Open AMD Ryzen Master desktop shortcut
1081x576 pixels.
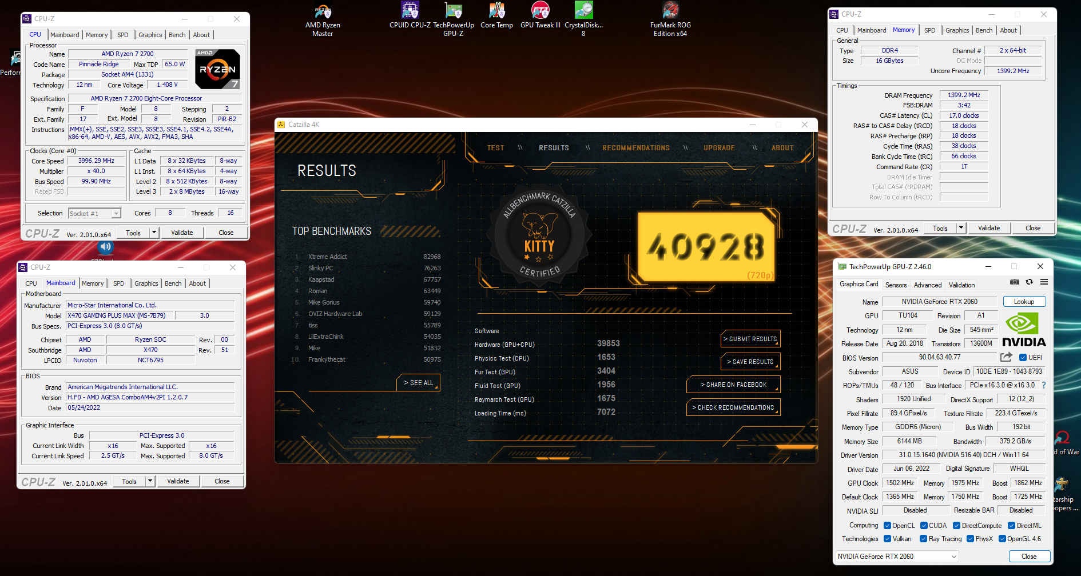pos(323,20)
